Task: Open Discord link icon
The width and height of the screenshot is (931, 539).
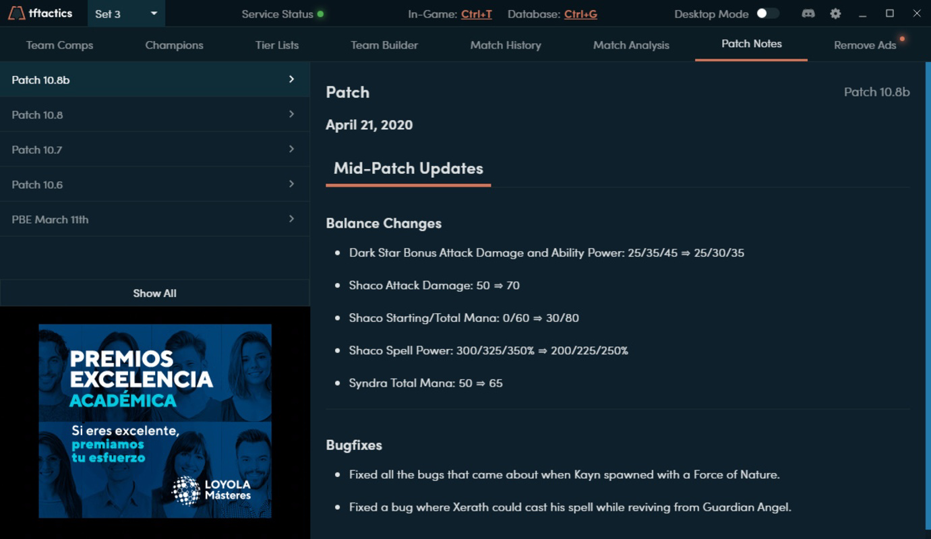Action: [x=808, y=13]
